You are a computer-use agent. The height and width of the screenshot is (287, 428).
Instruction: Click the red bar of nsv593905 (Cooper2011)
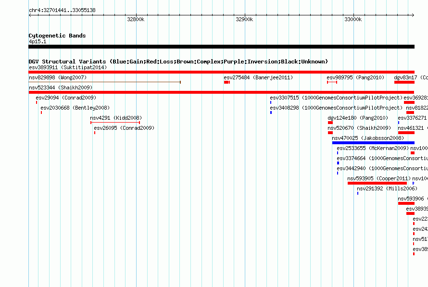[x=377, y=183]
